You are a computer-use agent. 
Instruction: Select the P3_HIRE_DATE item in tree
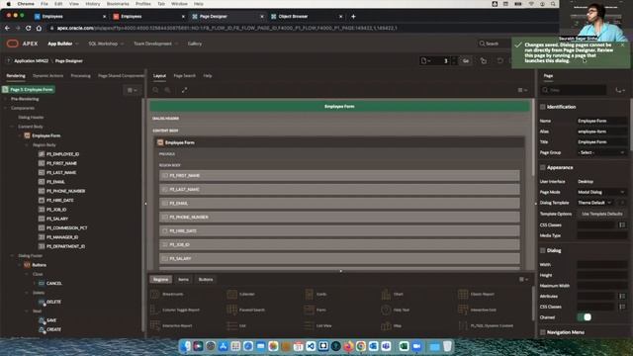click(59, 200)
